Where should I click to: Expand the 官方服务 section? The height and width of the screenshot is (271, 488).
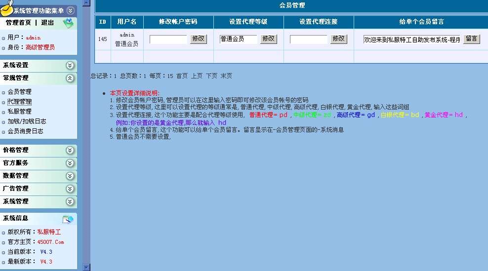(x=70, y=163)
